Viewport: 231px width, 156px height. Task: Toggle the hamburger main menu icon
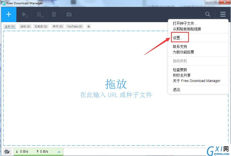coord(223,14)
